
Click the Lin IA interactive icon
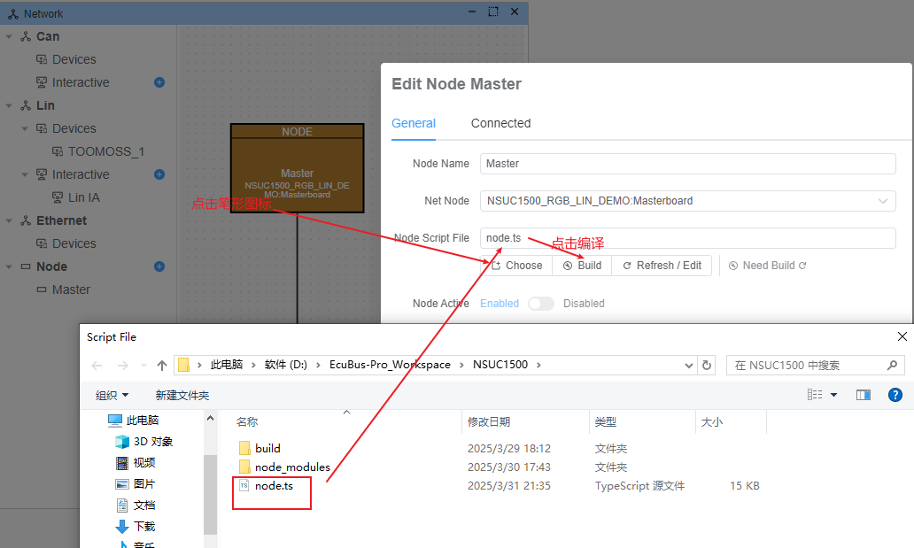pos(58,197)
